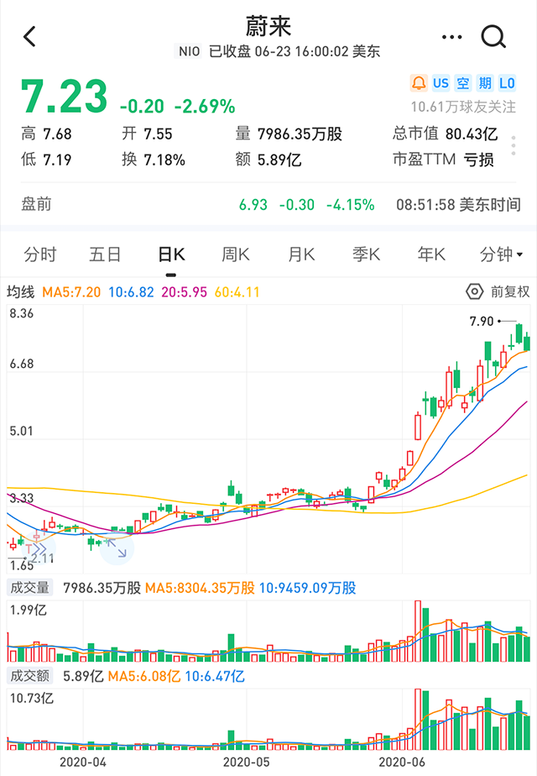Tap the MA5:7.20 orange legend value
Screen dimensions: 537x776
click(x=71, y=292)
